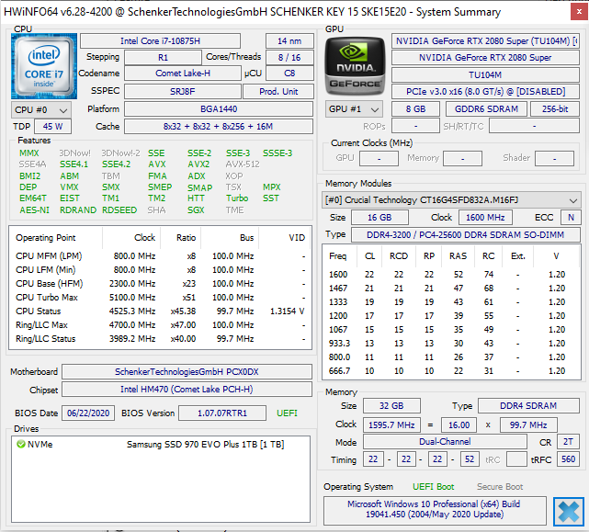Click the Ring/LLC Status row
Image resolution: width=589 pixels, height=532 pixels.
[161, 338]
